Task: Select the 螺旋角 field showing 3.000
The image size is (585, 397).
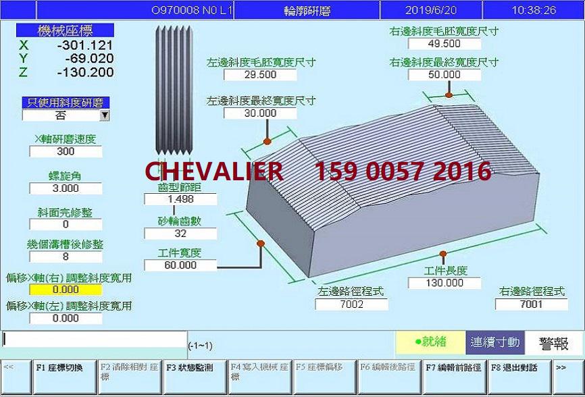Action: [66, 188]
